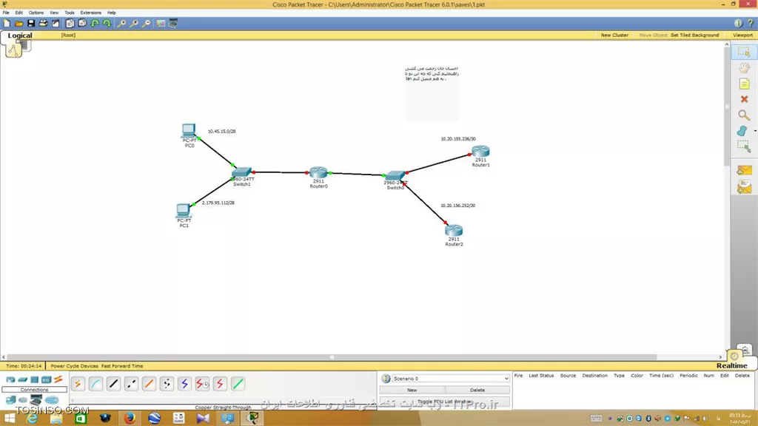Switch to the Logical workspace tab
This screenshot has width=758, height=426.
coord(20,35)
